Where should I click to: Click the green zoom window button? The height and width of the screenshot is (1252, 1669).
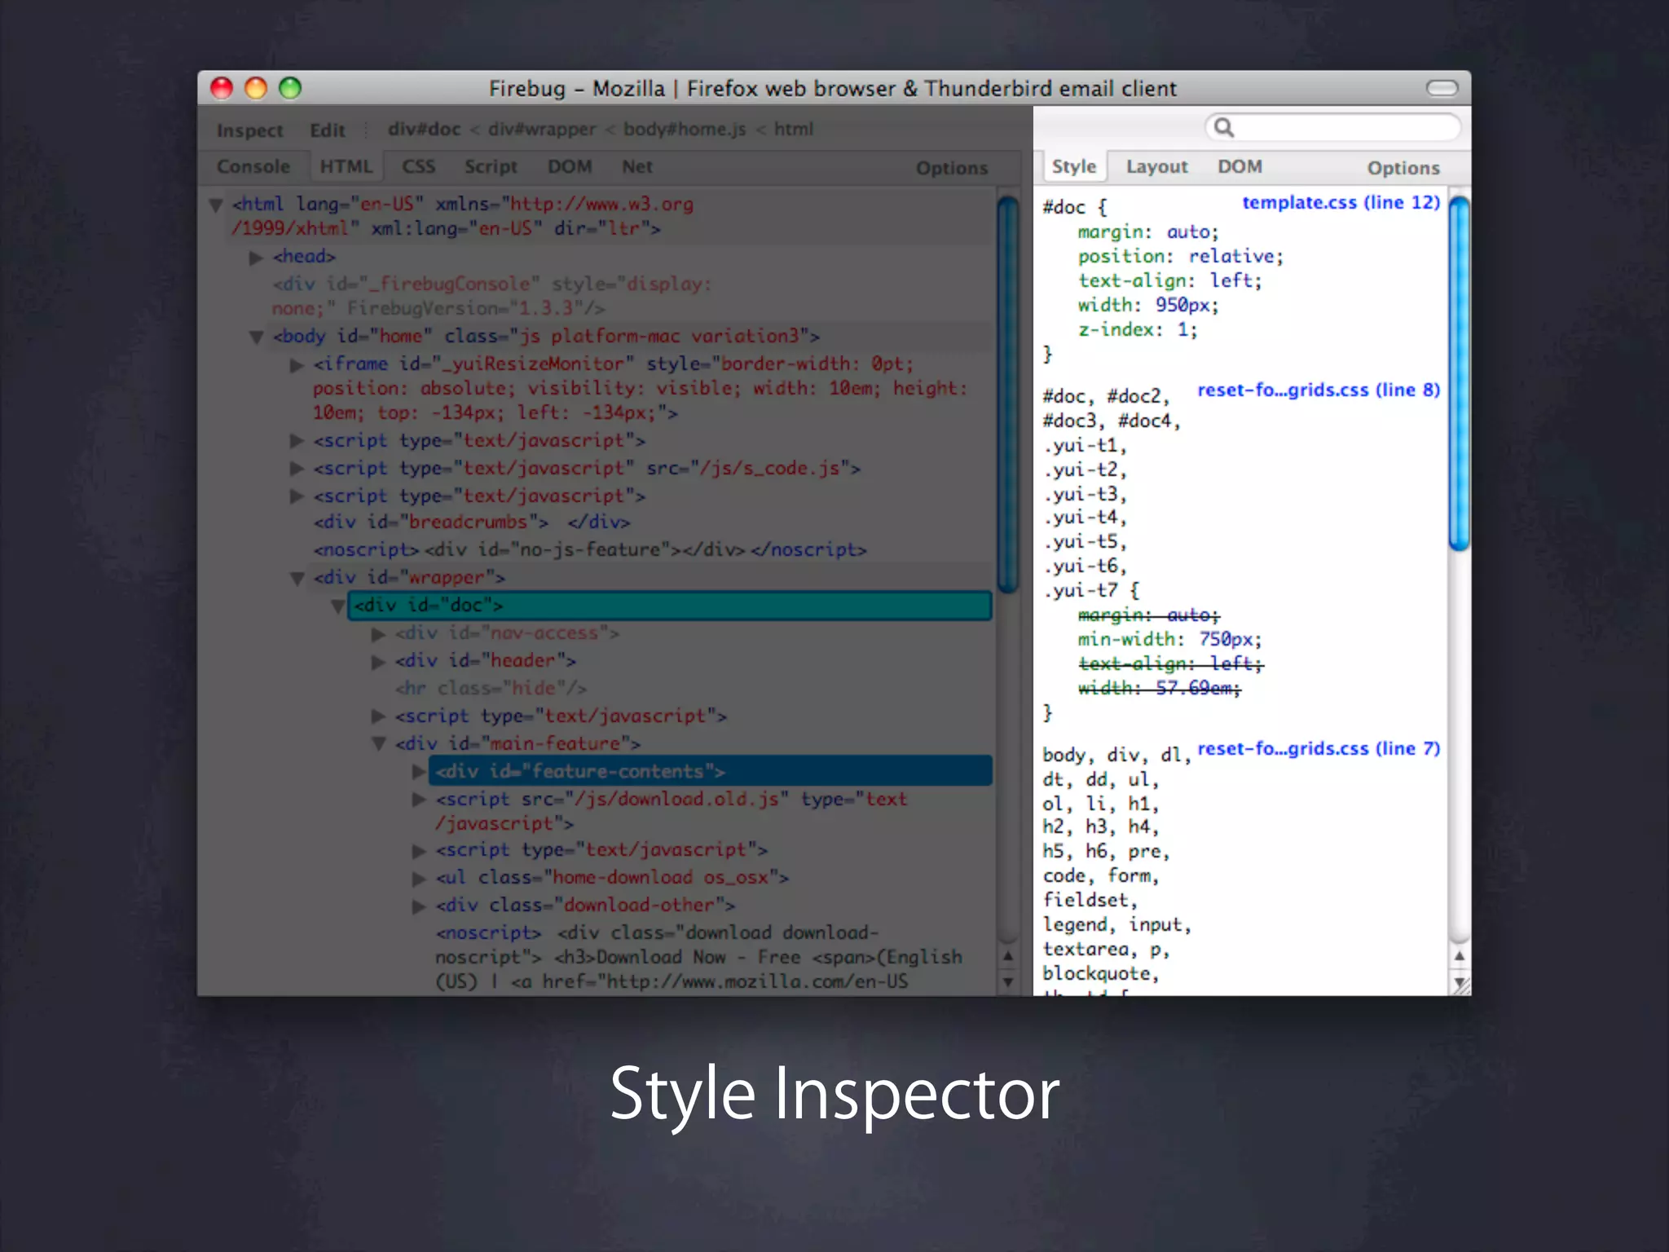(x=290, y=87)
